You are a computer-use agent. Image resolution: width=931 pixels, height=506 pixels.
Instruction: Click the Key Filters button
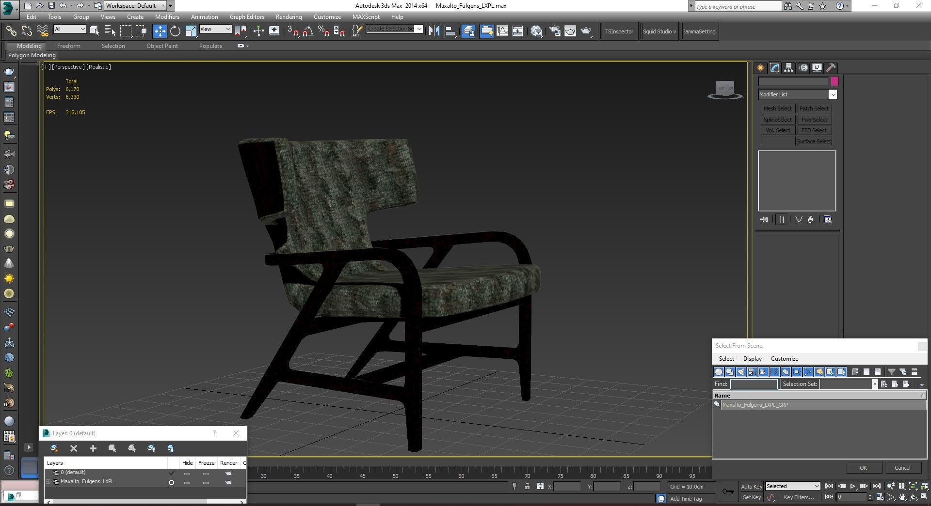(x=799, y=497)
